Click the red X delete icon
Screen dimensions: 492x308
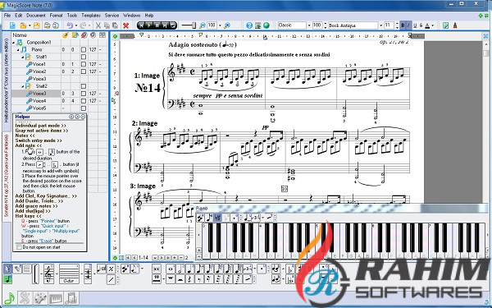(125, 25)
